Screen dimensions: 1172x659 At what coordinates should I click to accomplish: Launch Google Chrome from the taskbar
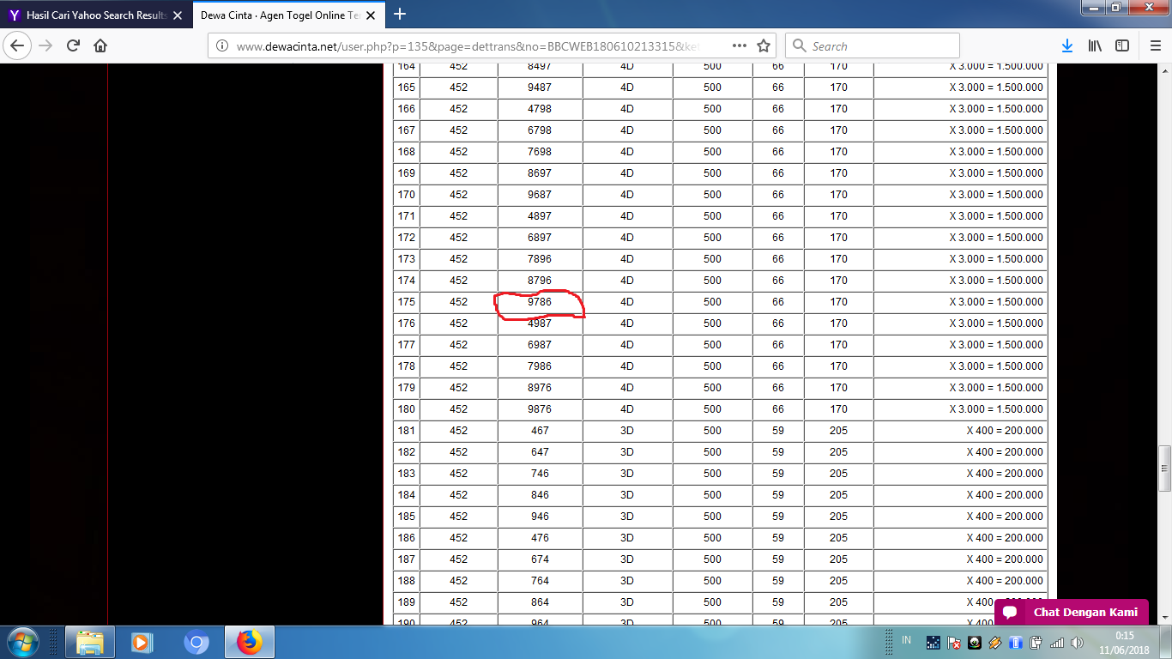(x=196, y=642)
